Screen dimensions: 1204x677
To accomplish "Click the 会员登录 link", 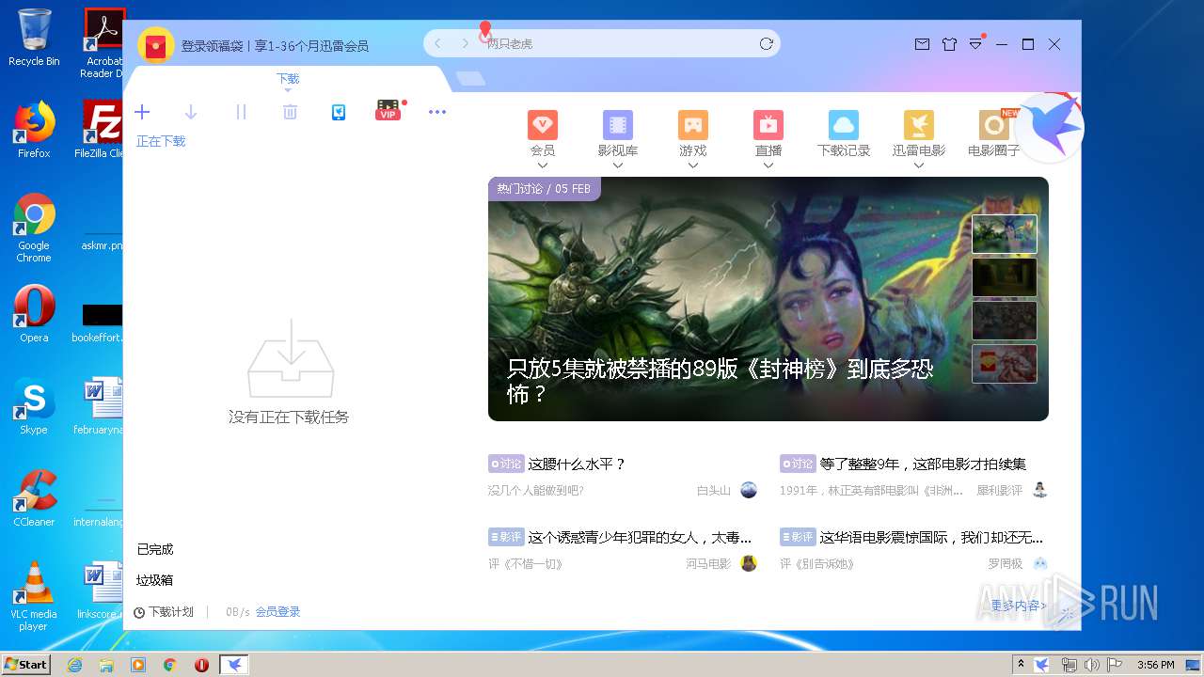I will pos(278,612).
